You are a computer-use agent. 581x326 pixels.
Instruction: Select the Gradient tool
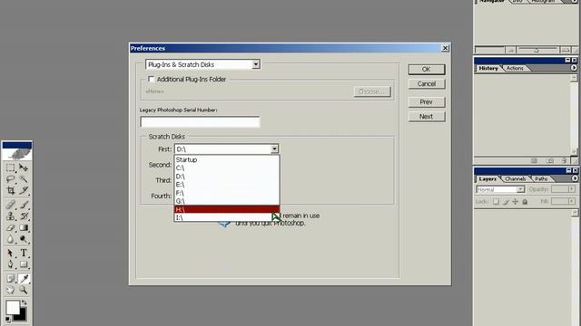point(24,227)
